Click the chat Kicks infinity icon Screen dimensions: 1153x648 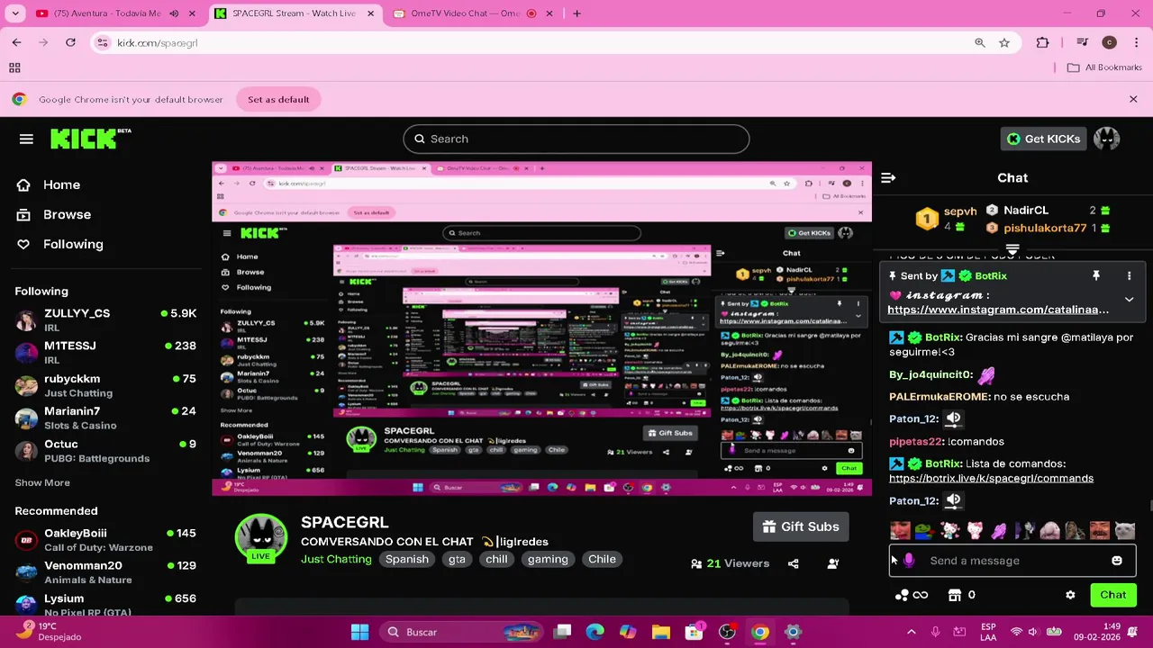(x=911, y=595)
